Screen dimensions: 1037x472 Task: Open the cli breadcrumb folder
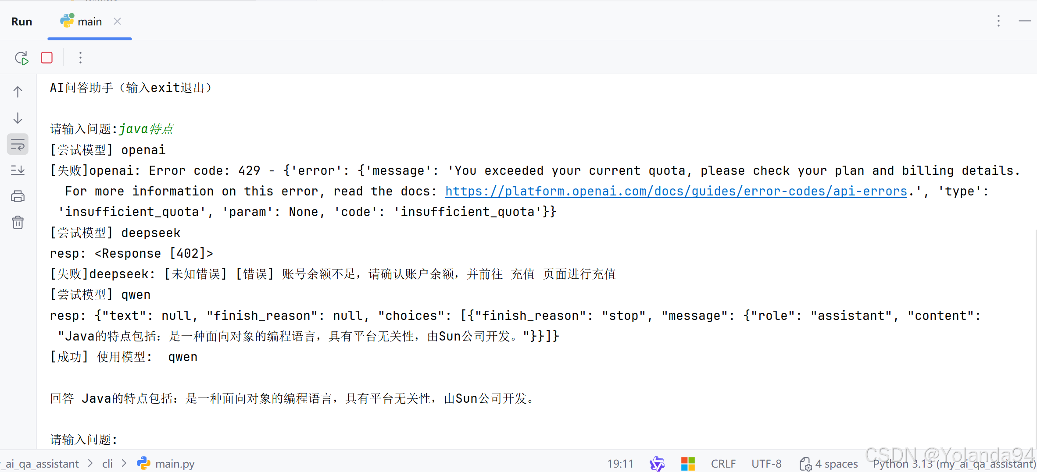click(107, 464)
